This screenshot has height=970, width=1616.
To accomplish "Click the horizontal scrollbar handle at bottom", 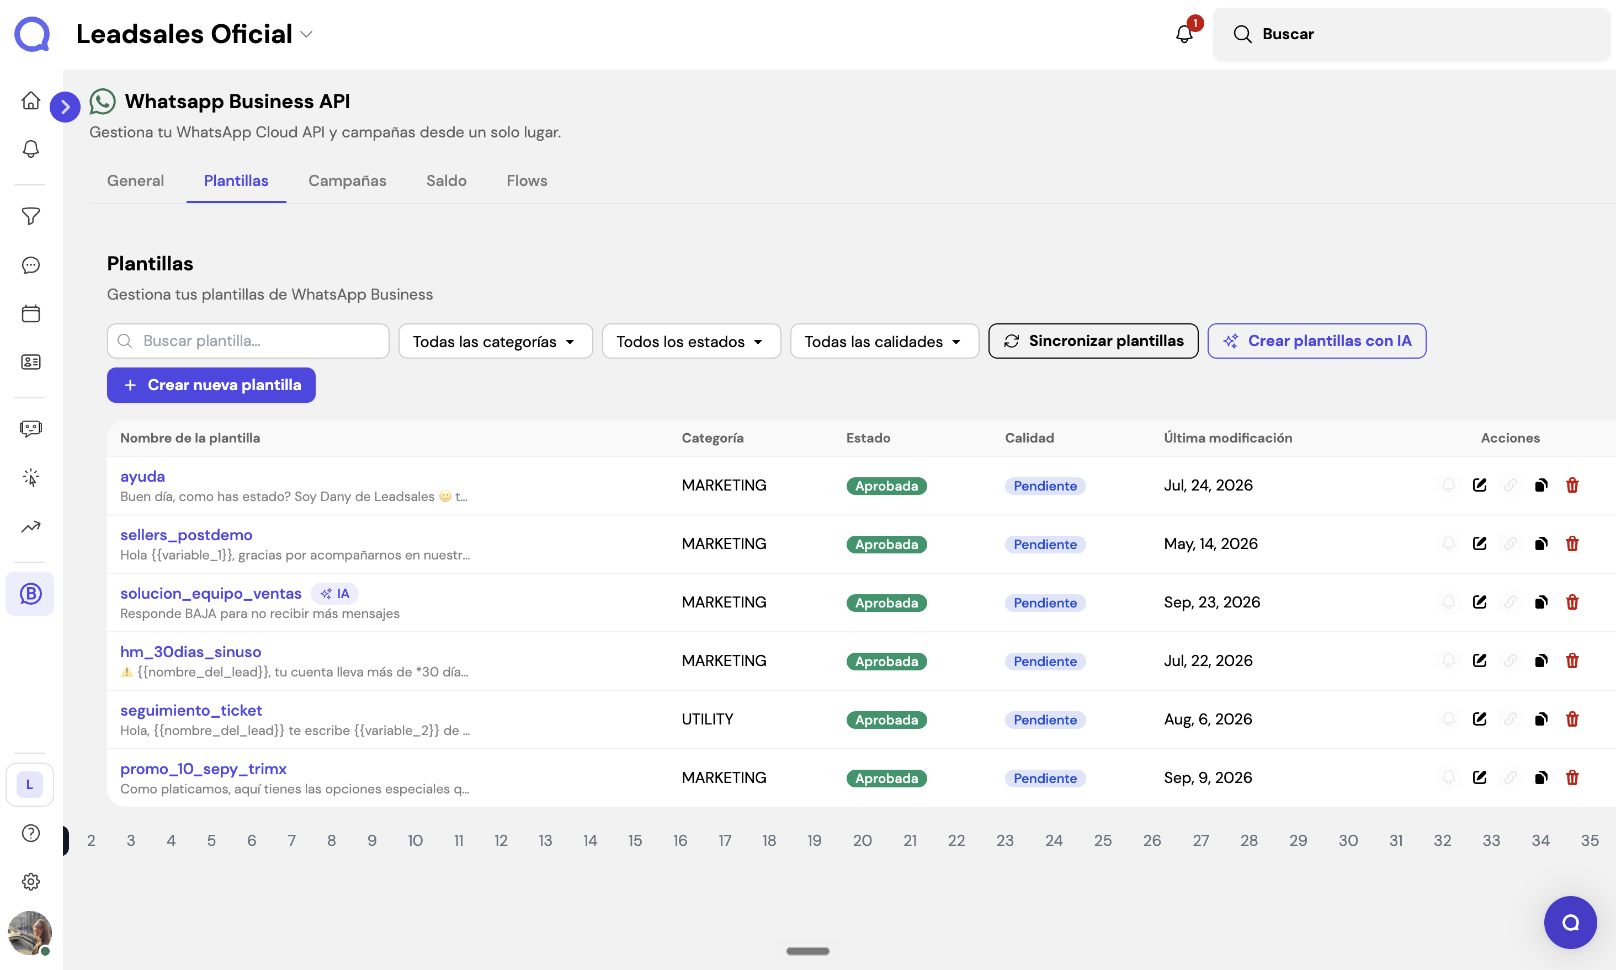I will [807, 951].
